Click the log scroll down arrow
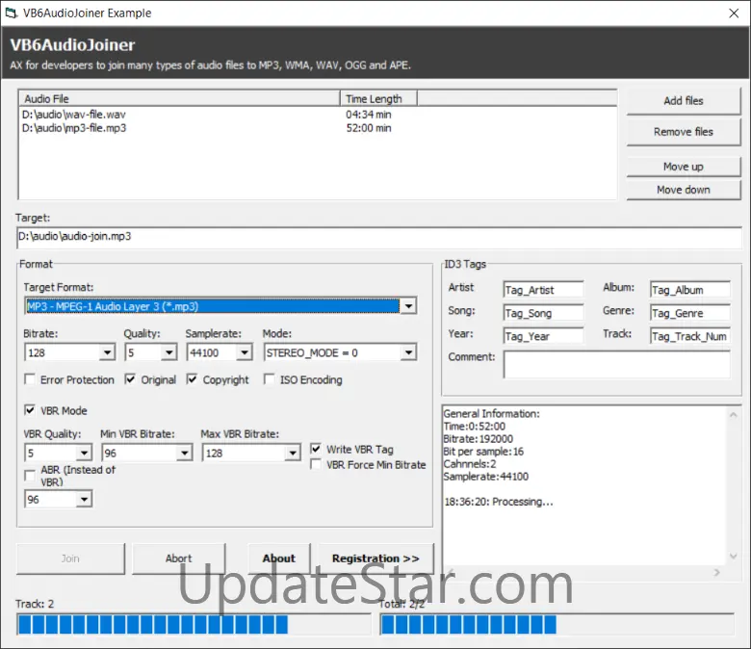The width and height of the screenshot is (751, 649). click(x=734, y=557)
